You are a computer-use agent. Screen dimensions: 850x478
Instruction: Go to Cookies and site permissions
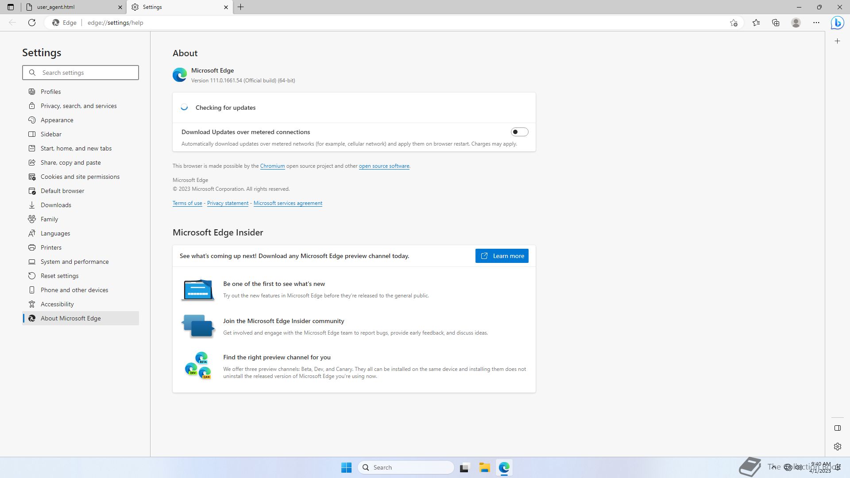click(81, 177)
